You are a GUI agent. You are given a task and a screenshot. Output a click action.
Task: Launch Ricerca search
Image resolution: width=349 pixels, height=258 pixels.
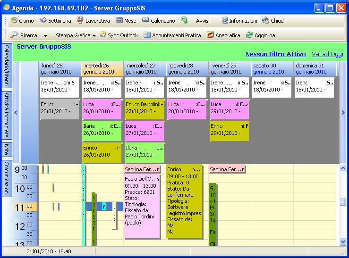[24, 35]
